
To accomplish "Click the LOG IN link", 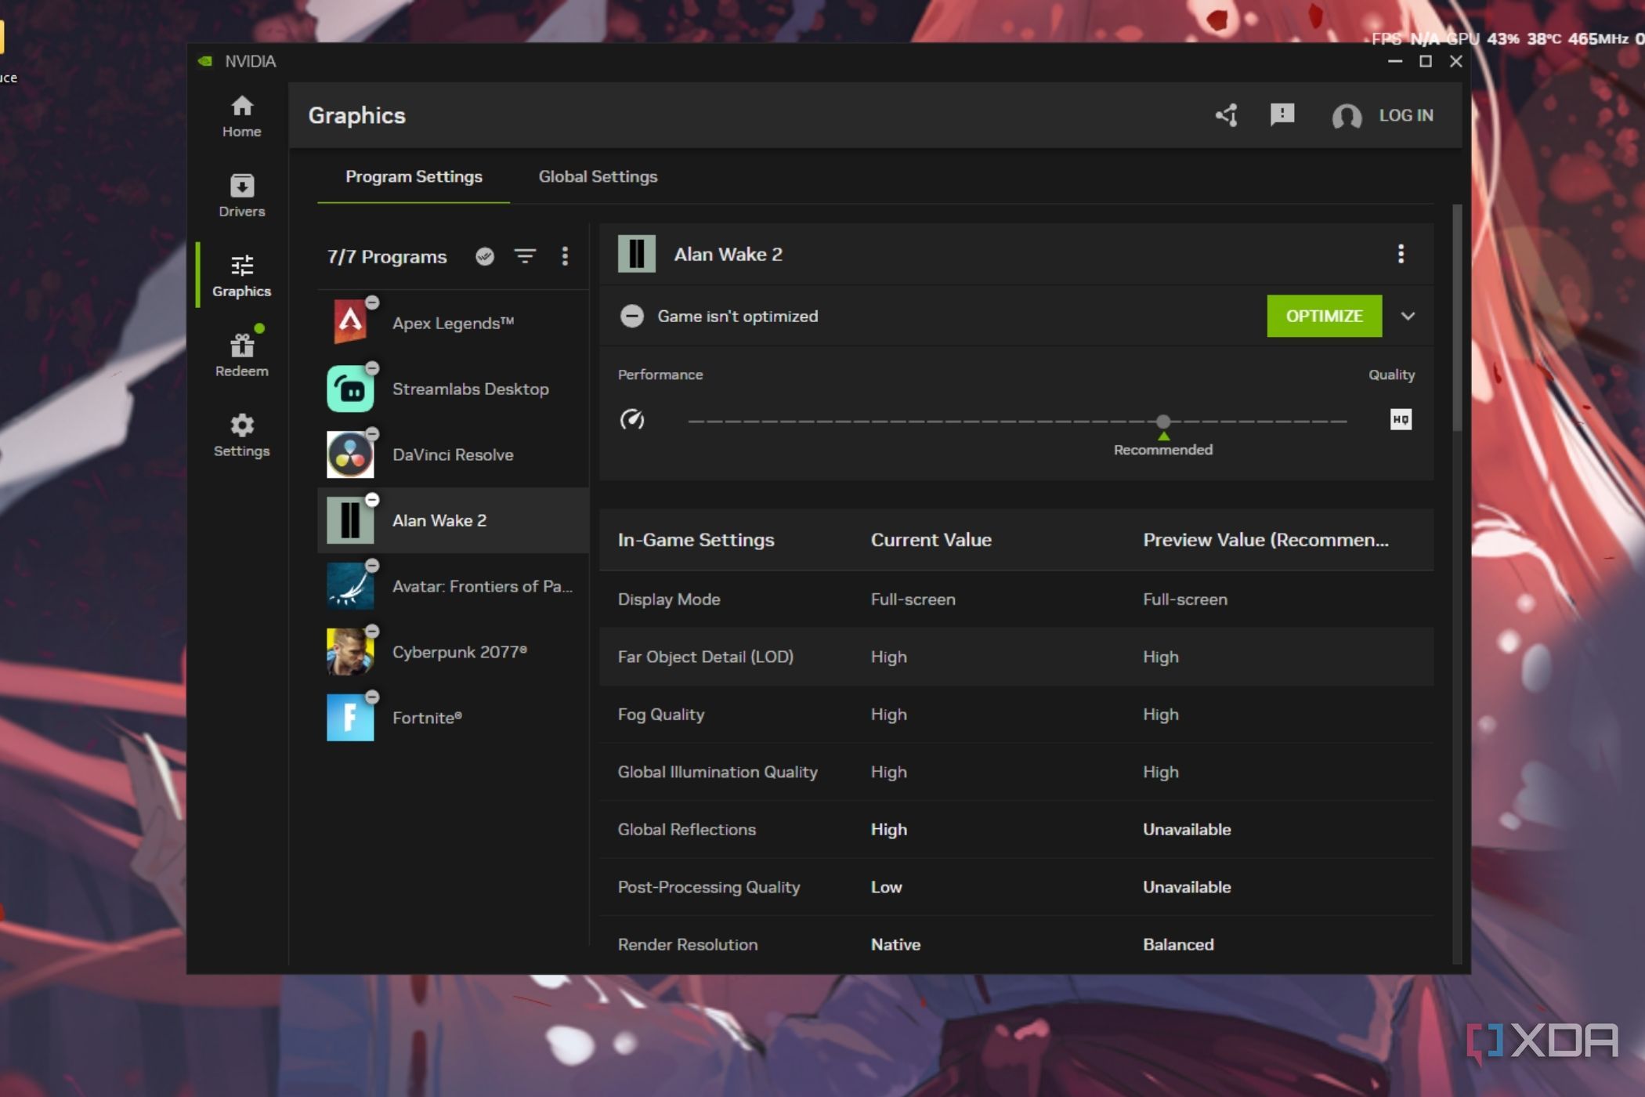I will point(1405,115).
